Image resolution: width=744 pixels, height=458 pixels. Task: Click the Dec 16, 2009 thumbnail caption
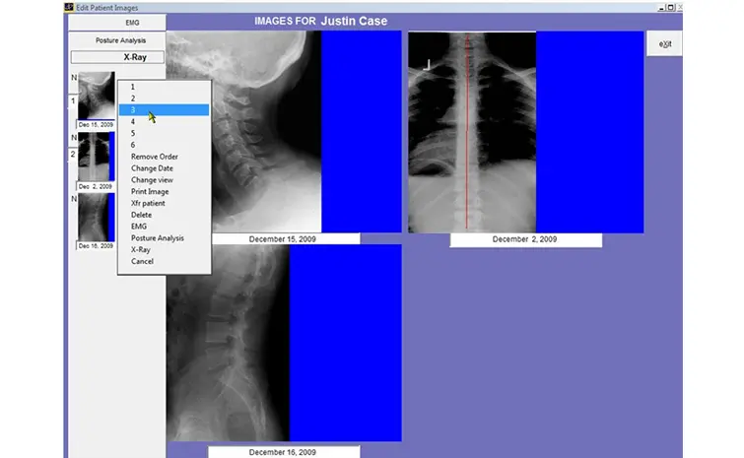[96, 246]
